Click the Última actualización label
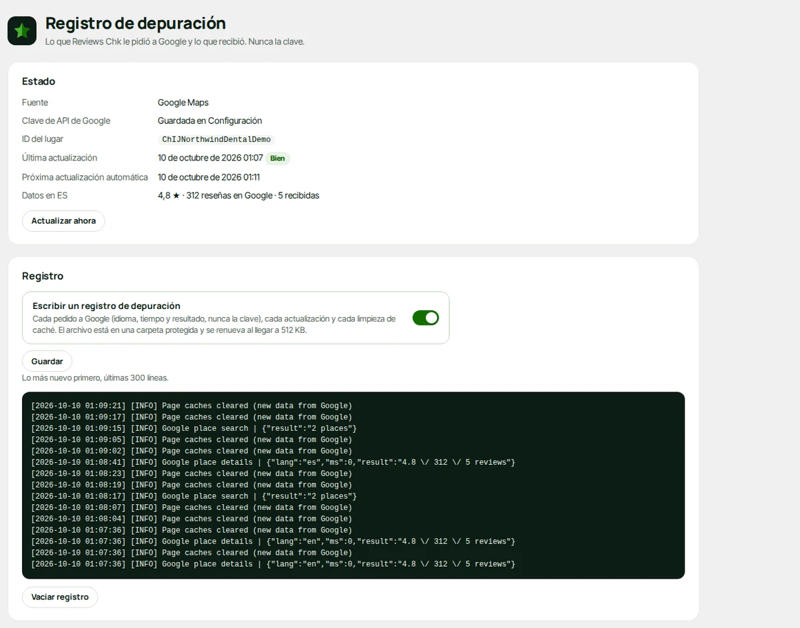The height and width of the screenshot is (628, 800). click(59, 158)
